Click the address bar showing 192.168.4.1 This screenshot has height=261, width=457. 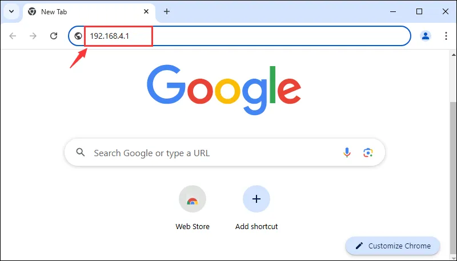[240, 36]
